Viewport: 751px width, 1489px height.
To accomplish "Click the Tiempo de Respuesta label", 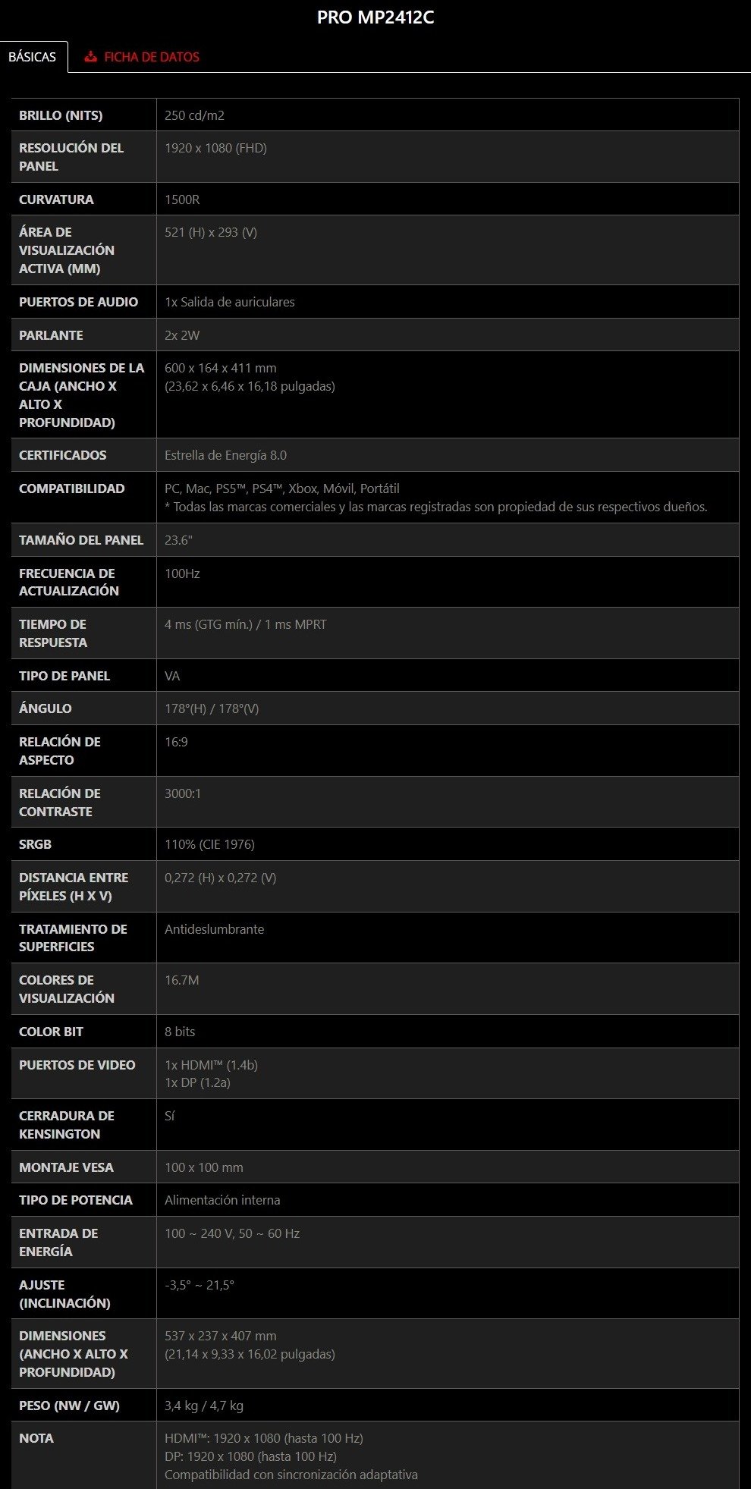I will (x=53, y=633).
